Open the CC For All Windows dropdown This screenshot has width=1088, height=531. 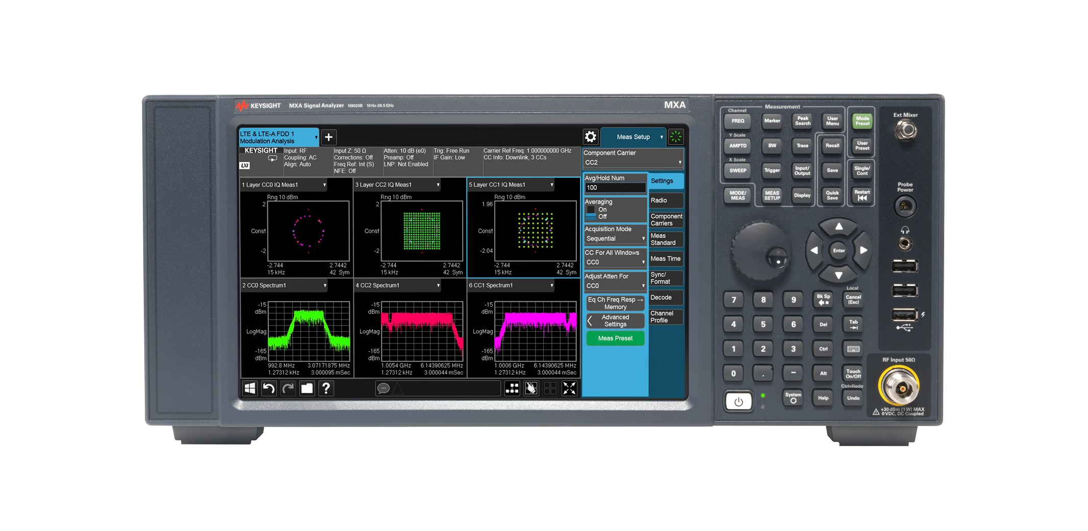coord(615,262)
